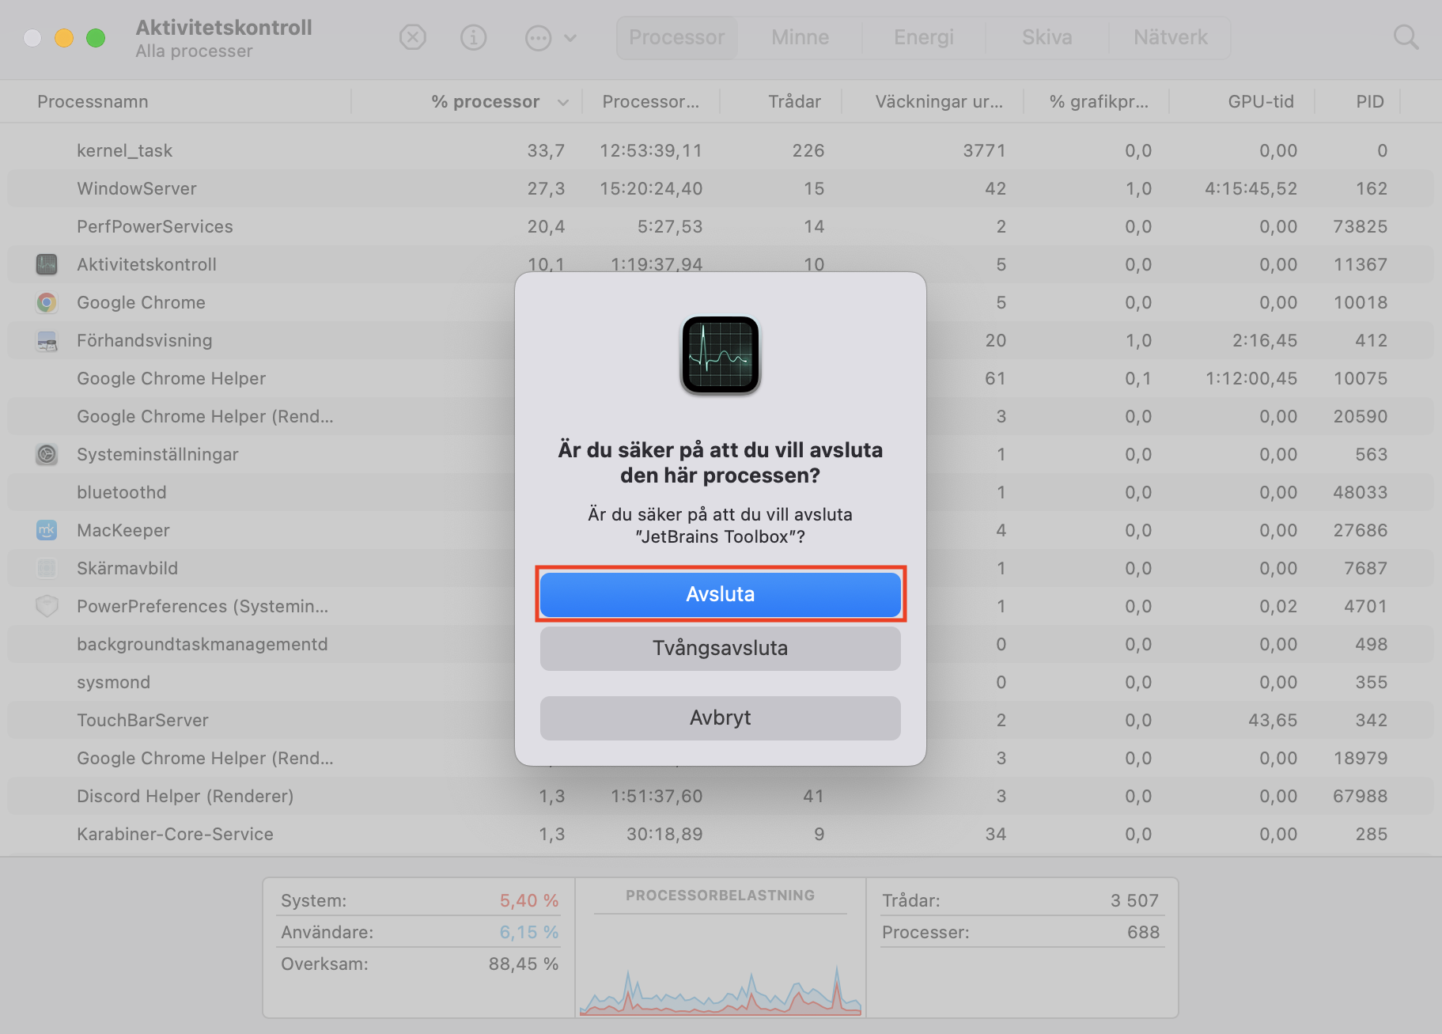Dismiss the dialog with Avbryt
This screenshot has width=1442, height=1034.
point(721,718)
